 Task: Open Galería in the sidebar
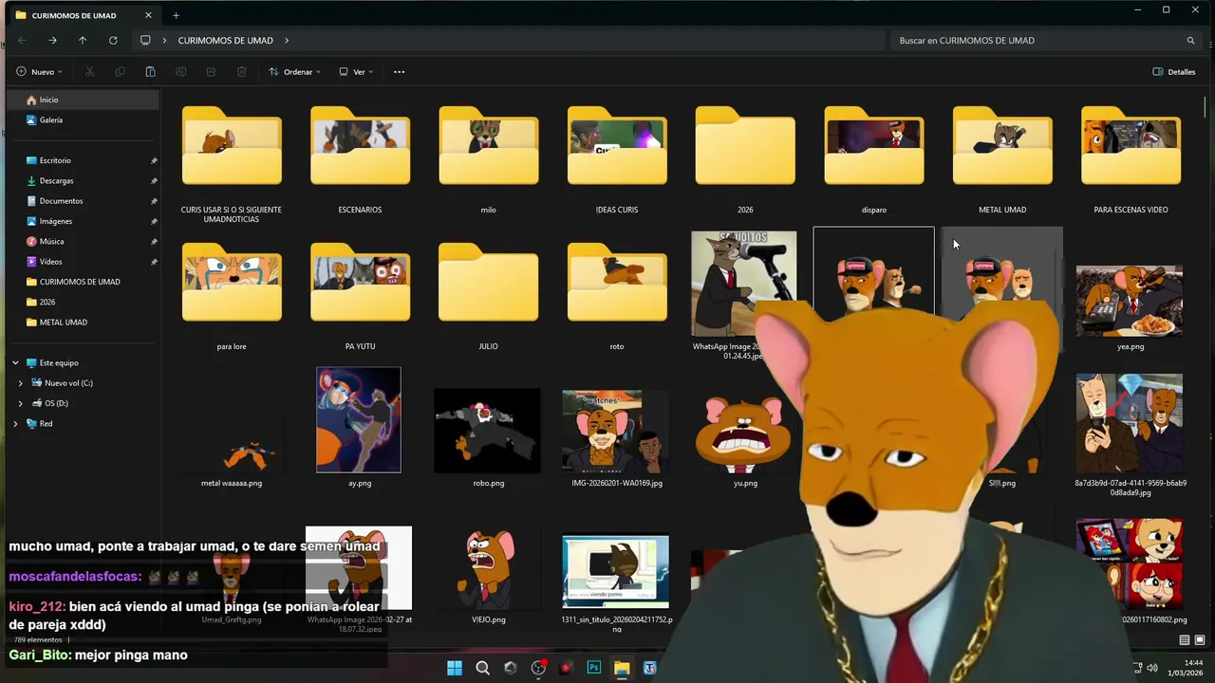pos(83,120)
